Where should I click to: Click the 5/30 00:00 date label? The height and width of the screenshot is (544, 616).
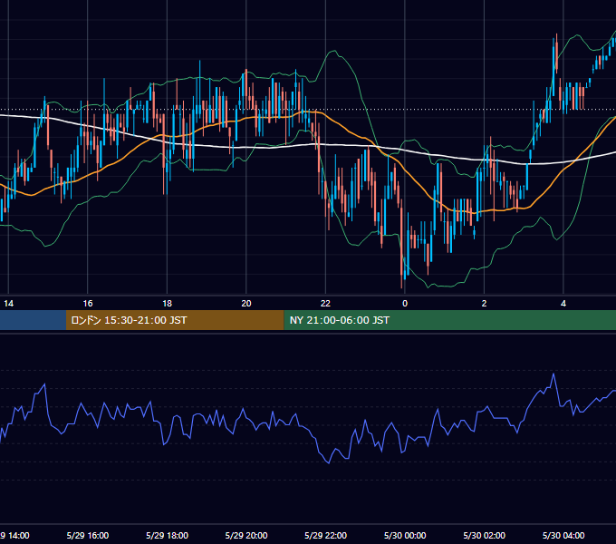[405, 535]
